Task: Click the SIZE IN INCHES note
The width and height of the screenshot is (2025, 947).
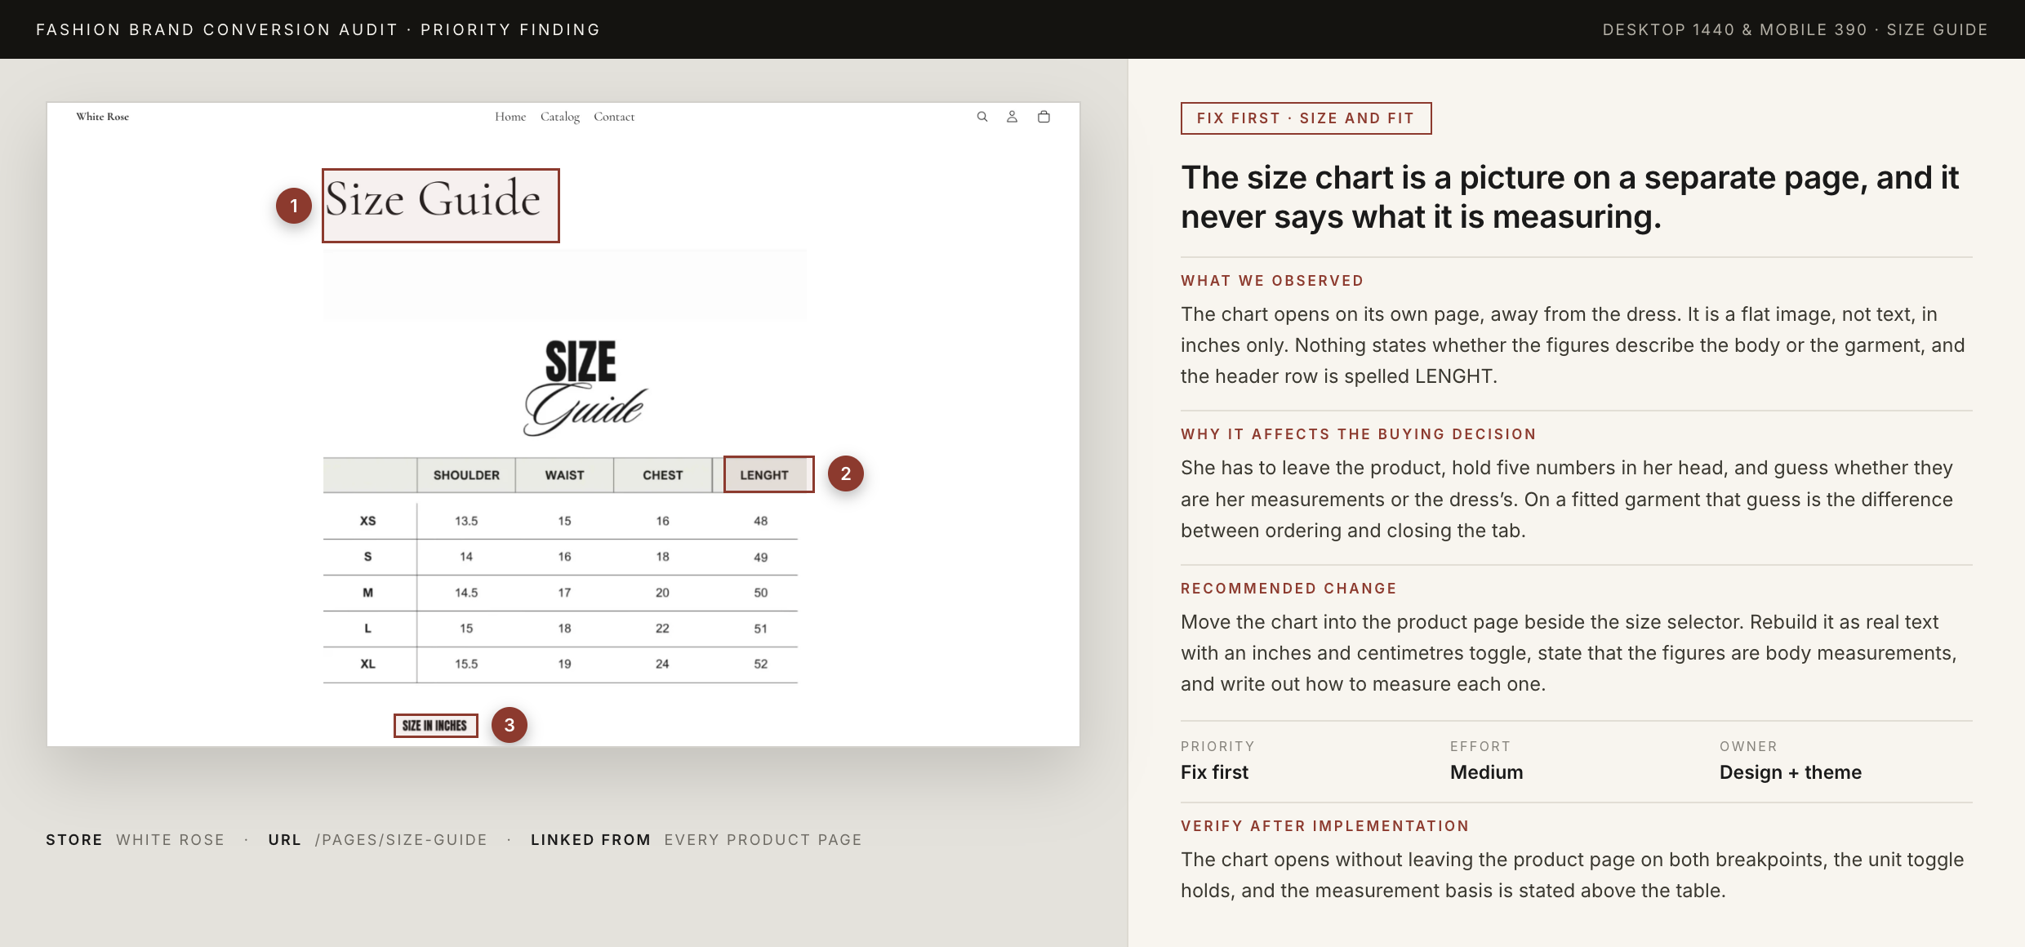Action: click(434, 726)
